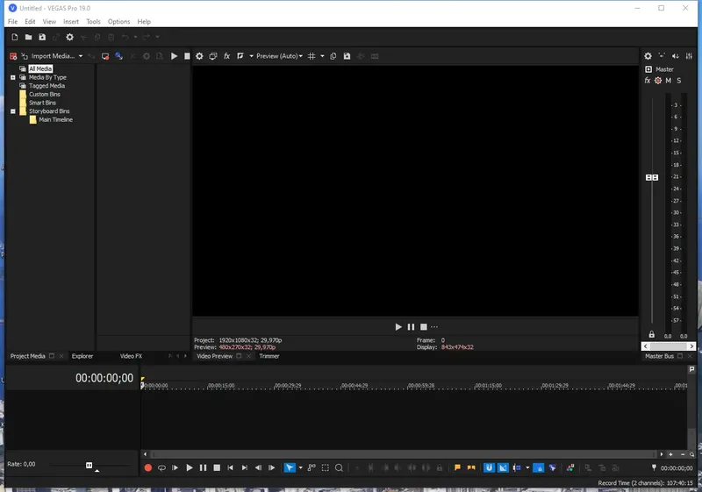Collapse the Storyboard Bins node

coord(13,111)
